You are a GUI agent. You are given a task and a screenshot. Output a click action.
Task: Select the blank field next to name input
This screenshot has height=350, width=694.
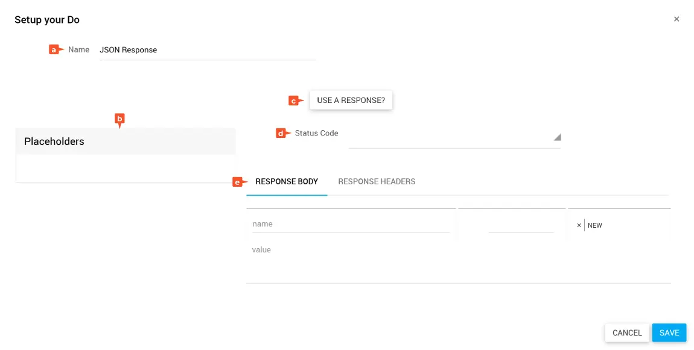[521, 225]
